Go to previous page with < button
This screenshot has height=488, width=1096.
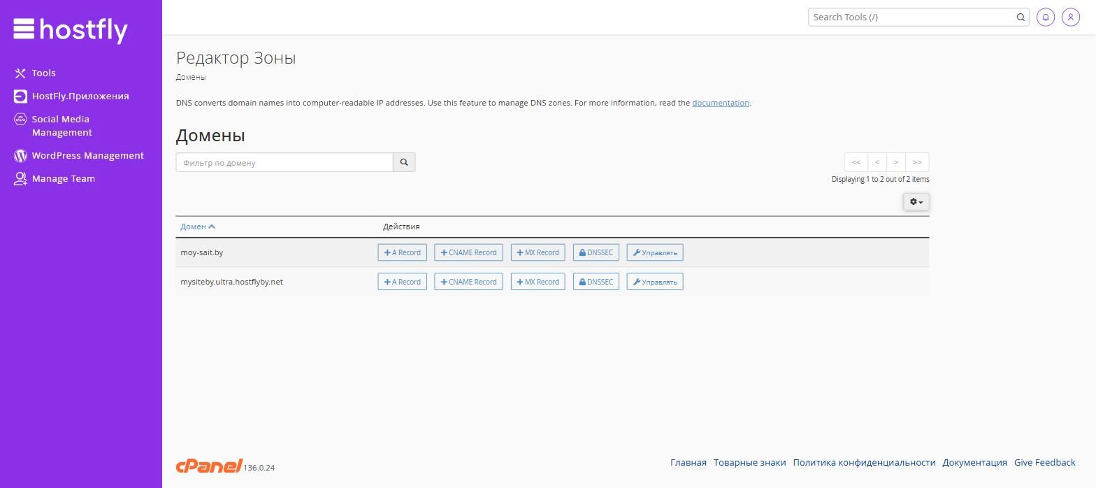point(877,162)
